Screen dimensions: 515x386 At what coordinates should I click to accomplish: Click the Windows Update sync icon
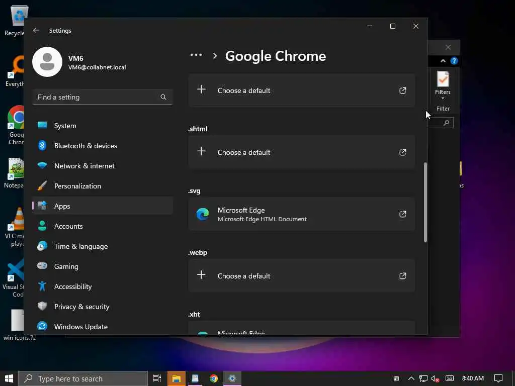[x=42, y=326]
